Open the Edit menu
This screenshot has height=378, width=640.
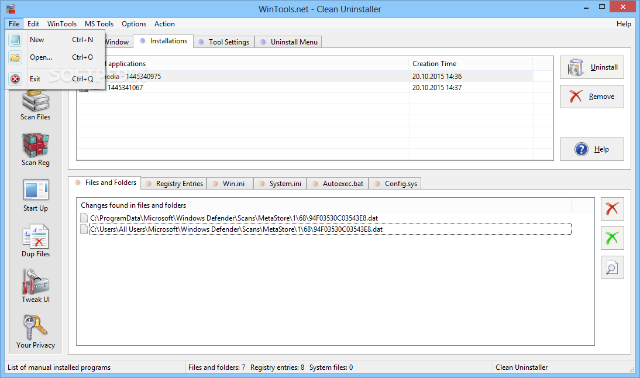(33, 23)
